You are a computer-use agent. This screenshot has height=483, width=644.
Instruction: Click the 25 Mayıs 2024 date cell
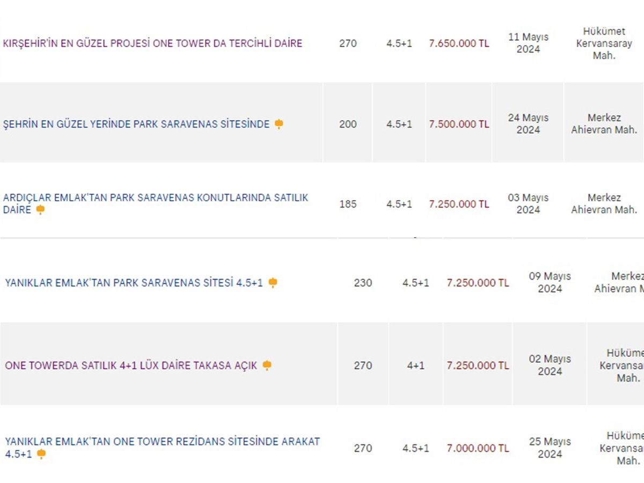coord(550,448)
